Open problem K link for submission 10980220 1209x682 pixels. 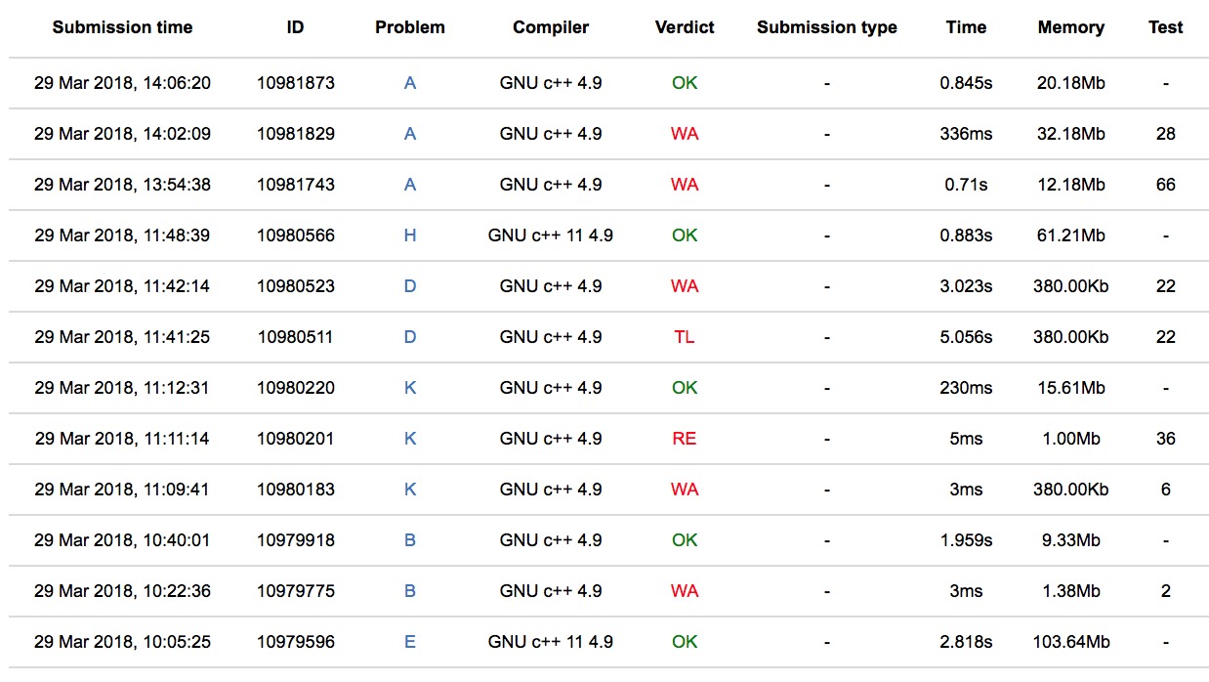click(410, 388)
